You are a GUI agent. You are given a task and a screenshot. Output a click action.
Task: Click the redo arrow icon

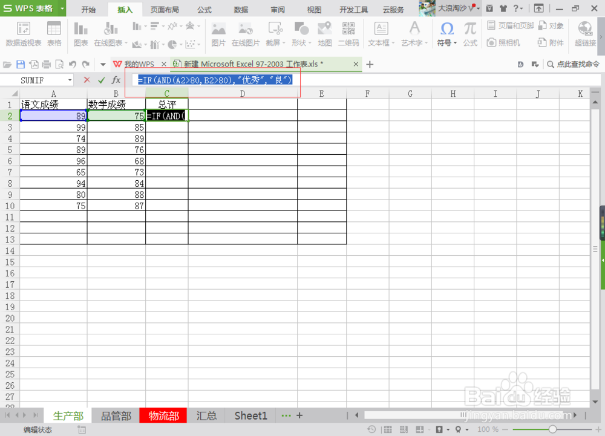point(86,64)
